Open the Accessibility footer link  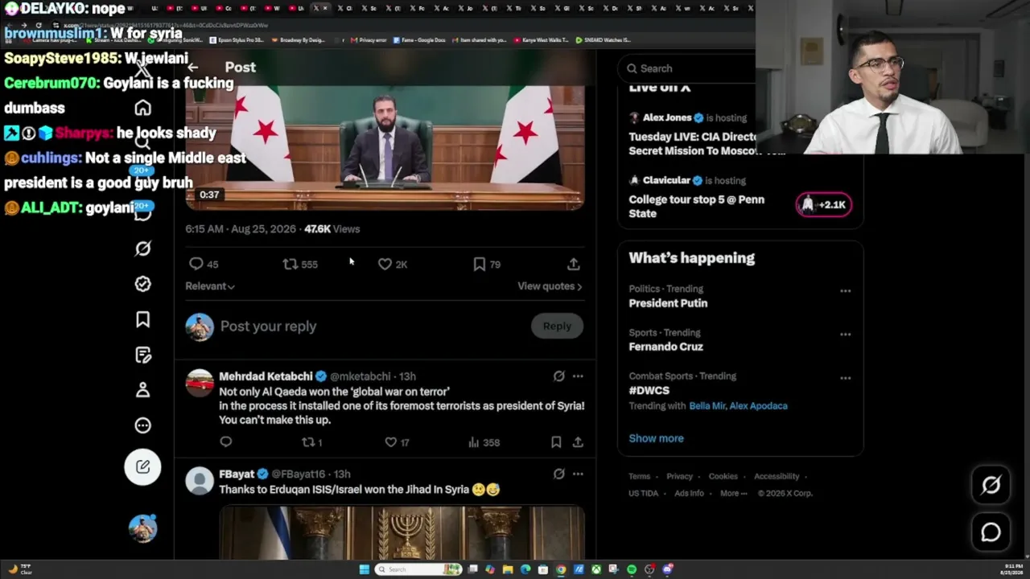(777, 476)
